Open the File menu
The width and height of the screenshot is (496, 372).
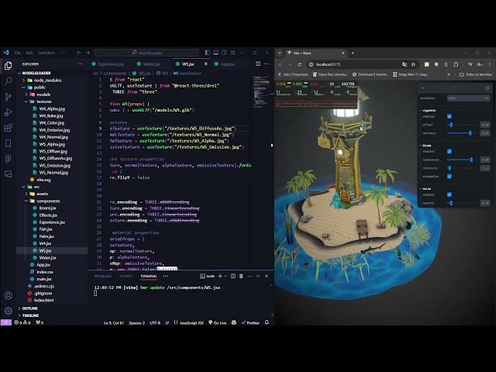(x=18, y=53)
